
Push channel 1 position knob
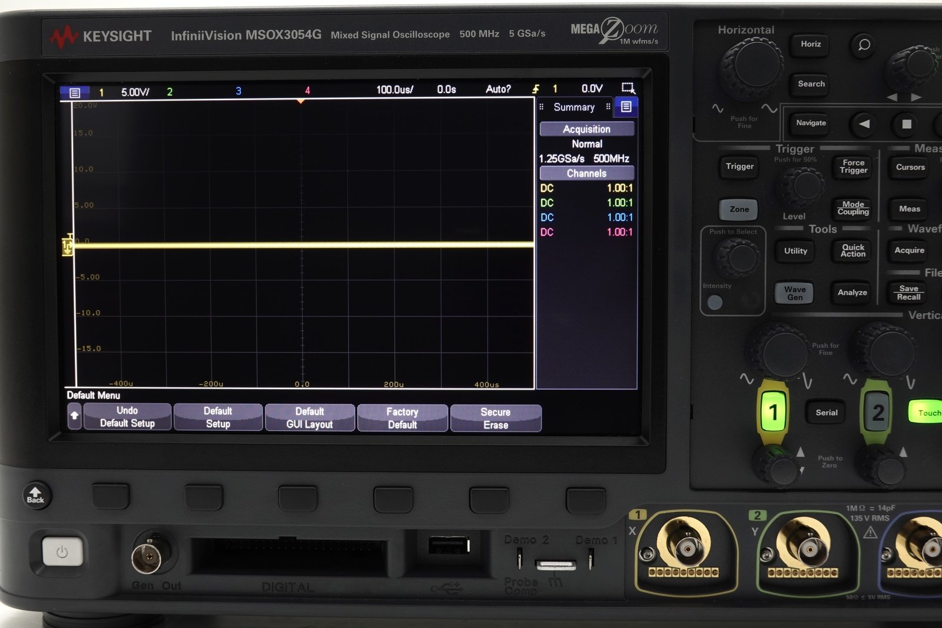[x=779, y=467]
